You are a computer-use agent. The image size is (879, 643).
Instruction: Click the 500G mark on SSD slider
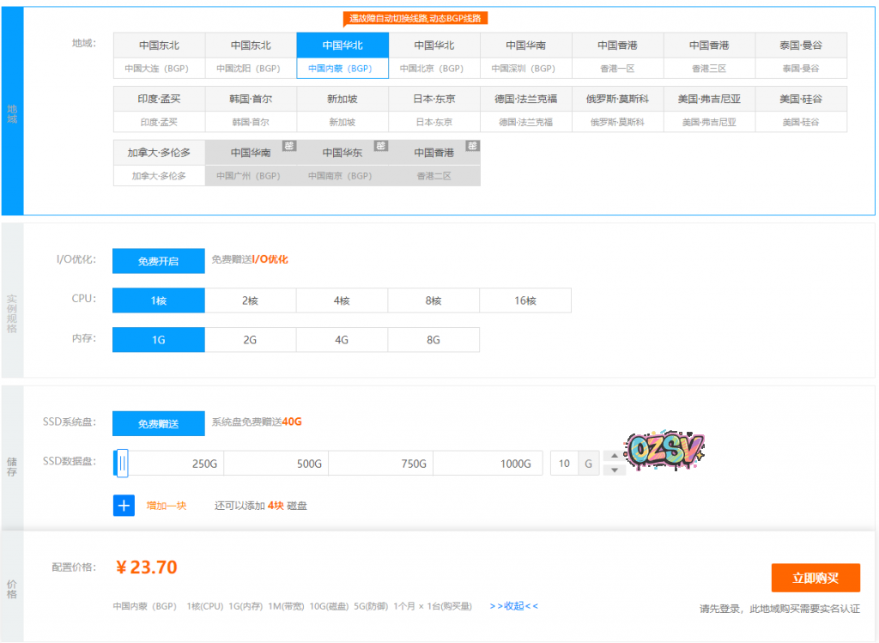(309, 464)
